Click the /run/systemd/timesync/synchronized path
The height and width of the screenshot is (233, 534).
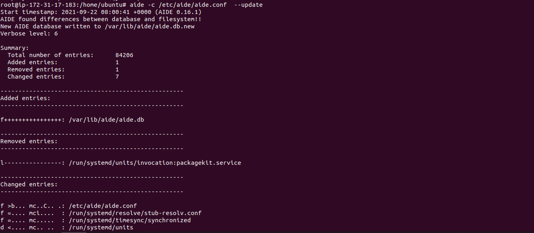tap(130, 220)
